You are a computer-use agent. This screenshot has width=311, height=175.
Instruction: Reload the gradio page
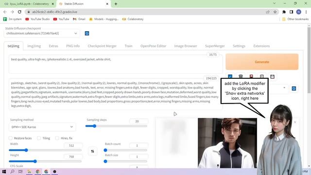[19, 12]
